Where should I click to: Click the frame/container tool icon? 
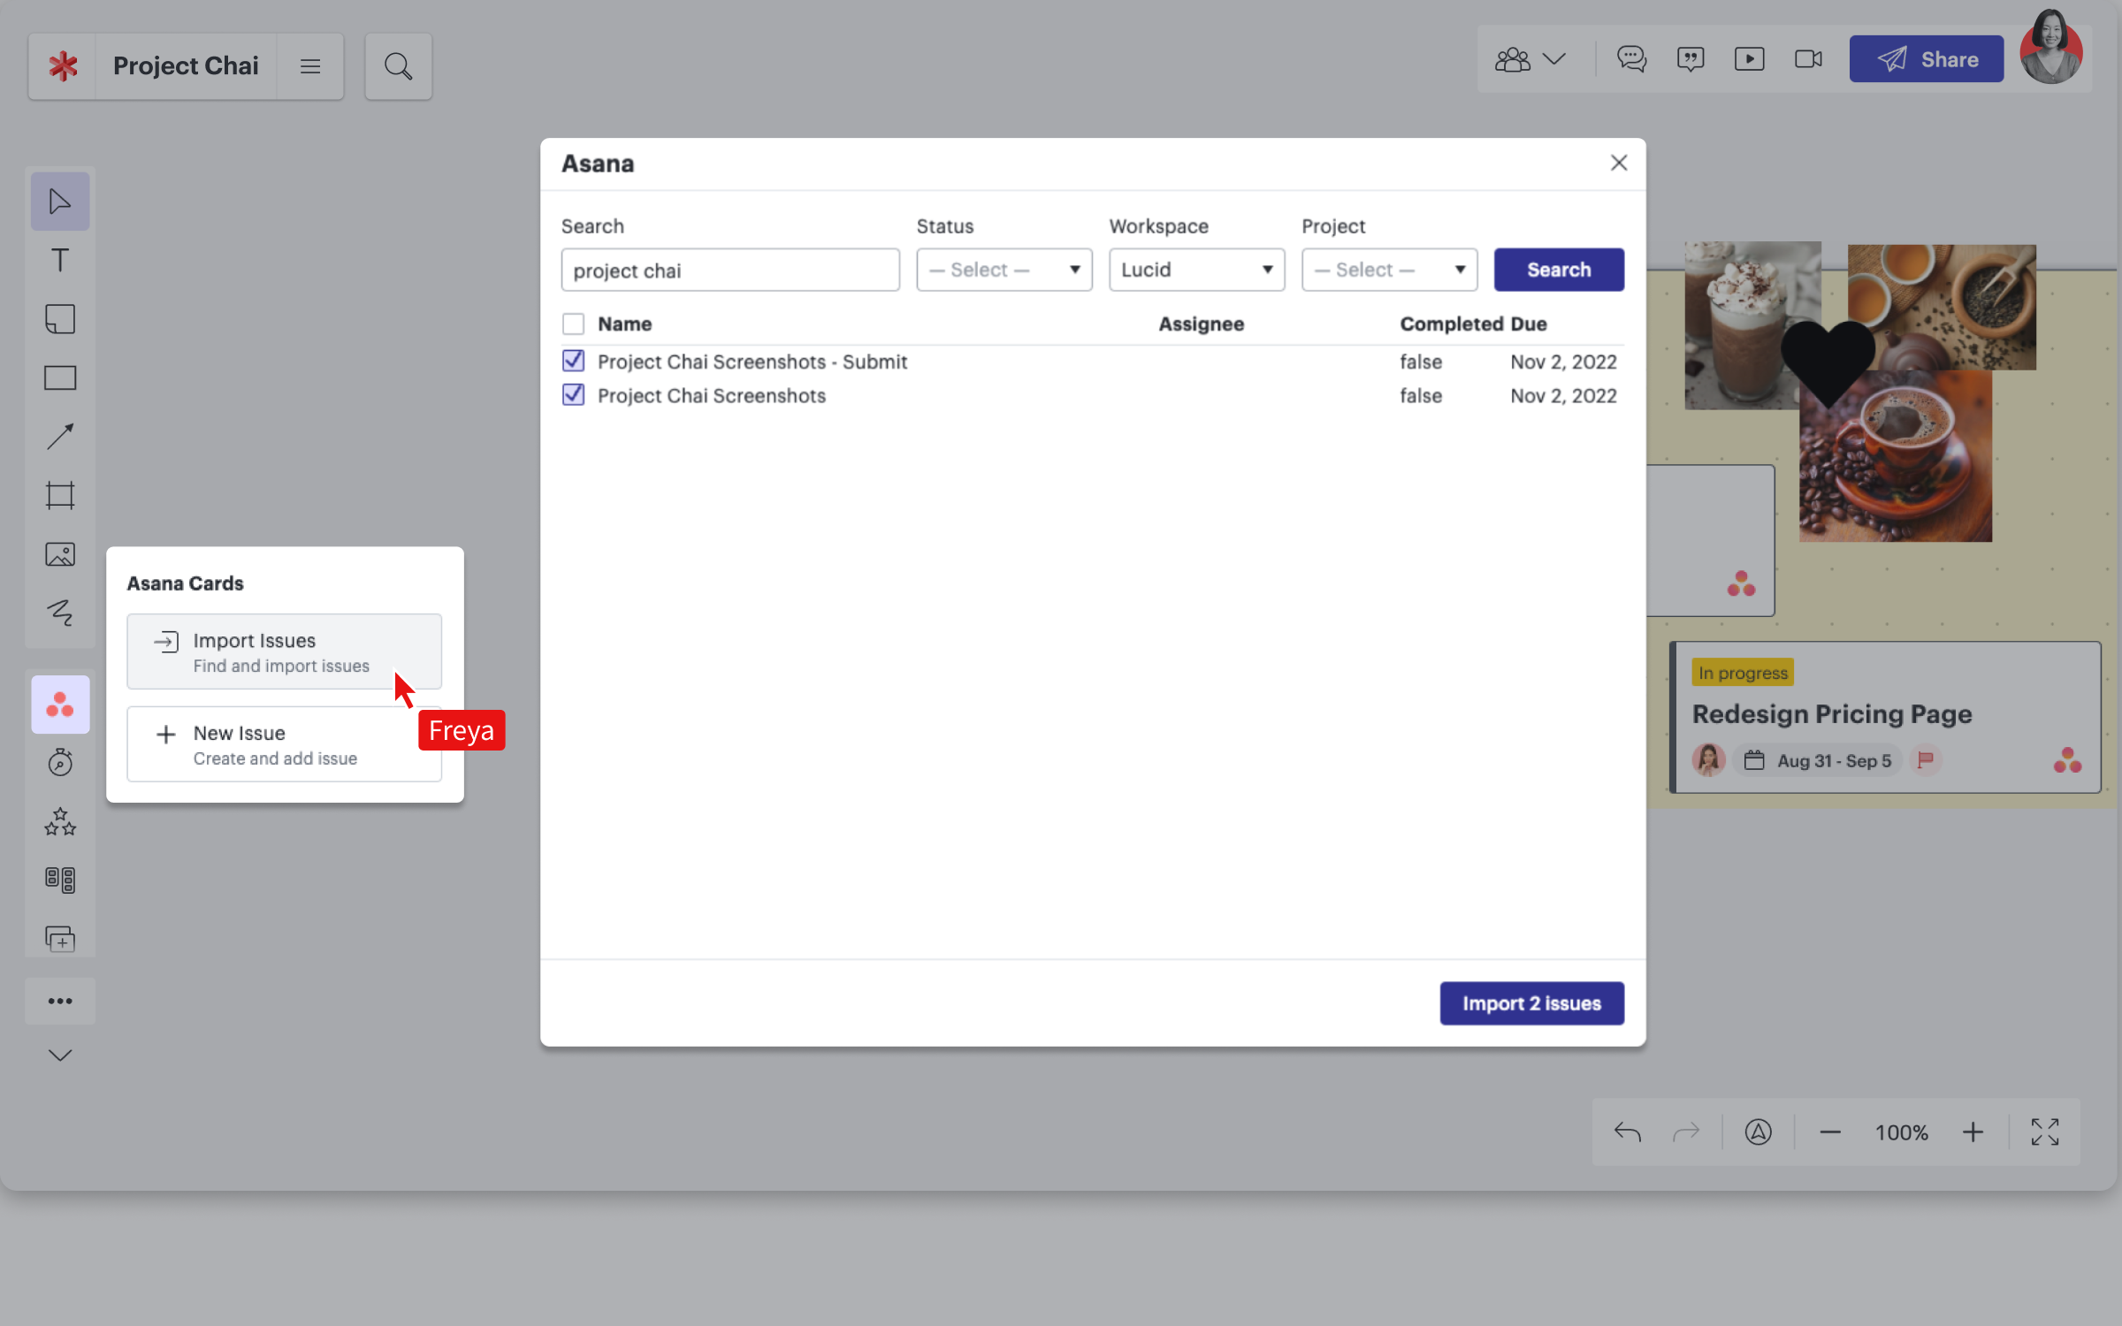[59, 495]
